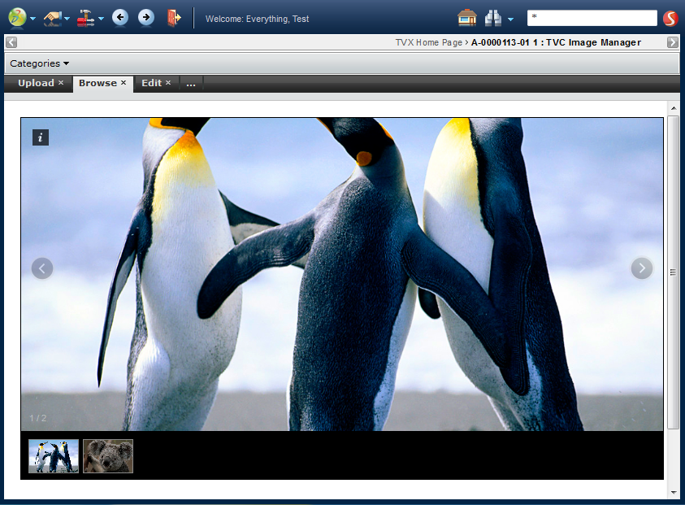Open the tools icon dropdown arrow

(101, 19)
